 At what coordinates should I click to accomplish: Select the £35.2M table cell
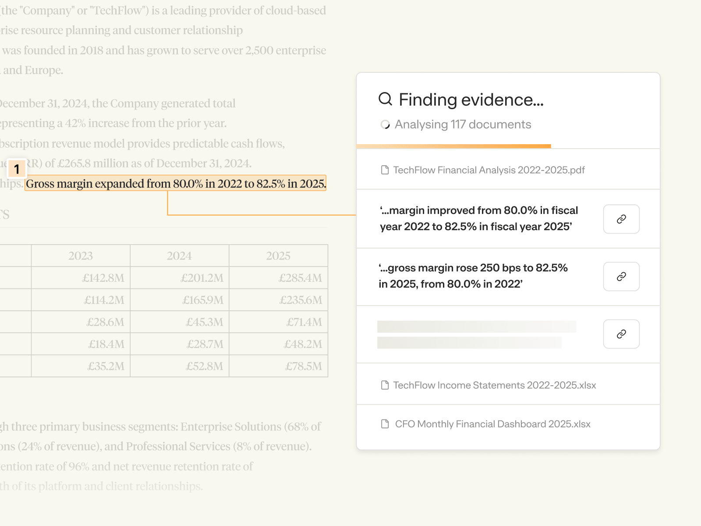81,366
